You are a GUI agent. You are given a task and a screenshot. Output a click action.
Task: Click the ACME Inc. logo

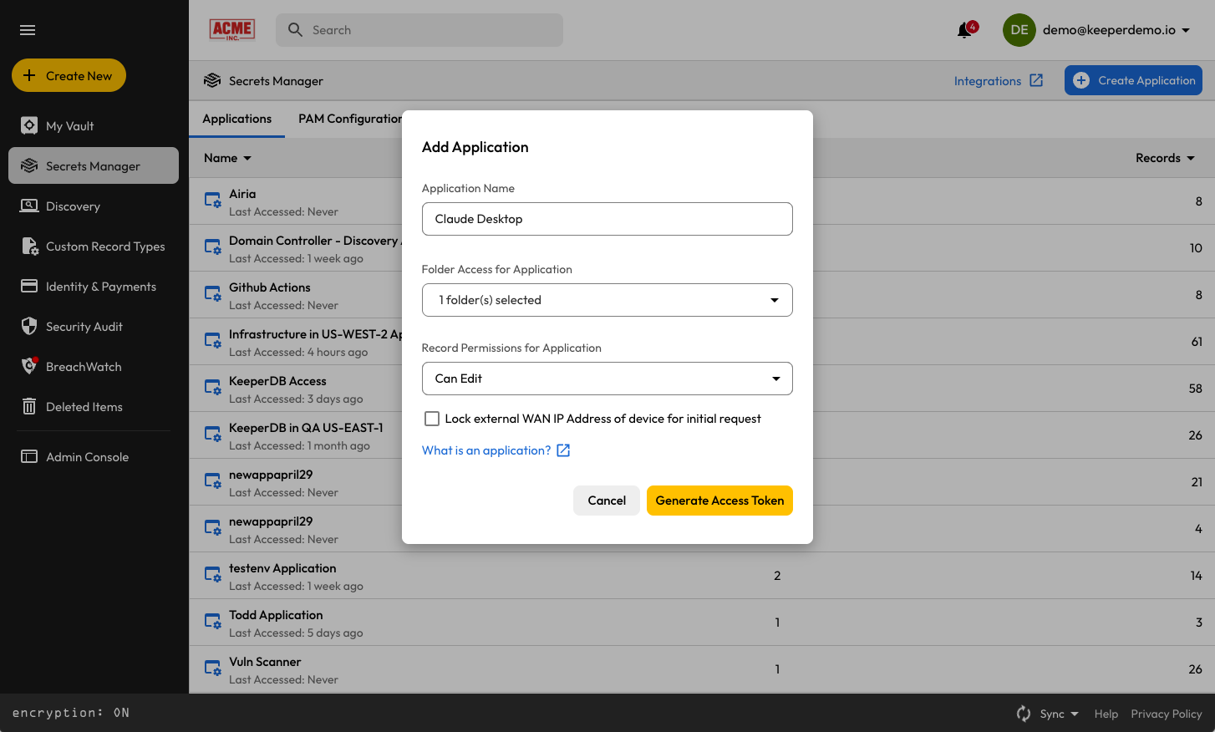coord(231,30)
